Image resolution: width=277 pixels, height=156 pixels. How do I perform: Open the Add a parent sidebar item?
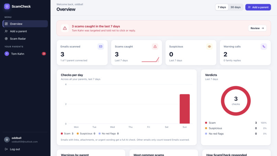(25, 31)
